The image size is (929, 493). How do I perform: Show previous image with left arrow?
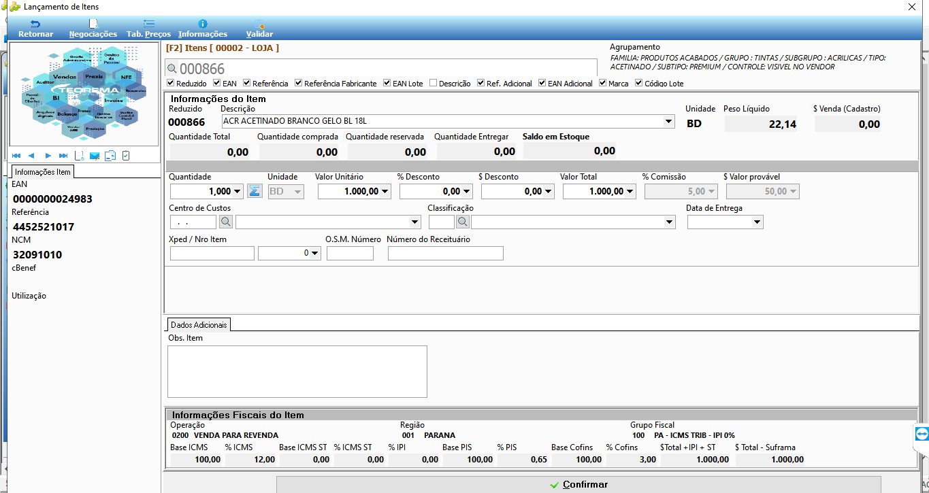(31, 156)
